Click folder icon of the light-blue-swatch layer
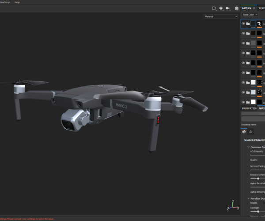The image size is (265, 221). click(x=248, y=92)
